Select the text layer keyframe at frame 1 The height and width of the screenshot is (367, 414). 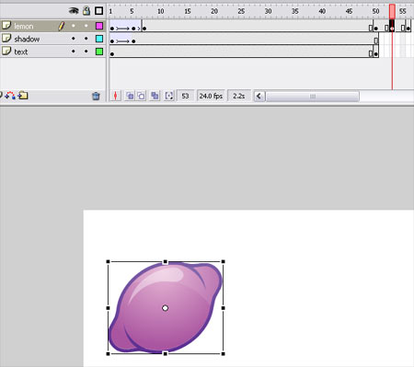[x=112, y=54]
